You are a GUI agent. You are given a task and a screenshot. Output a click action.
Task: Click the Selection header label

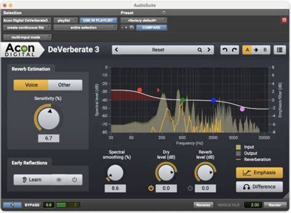point(13,13)
